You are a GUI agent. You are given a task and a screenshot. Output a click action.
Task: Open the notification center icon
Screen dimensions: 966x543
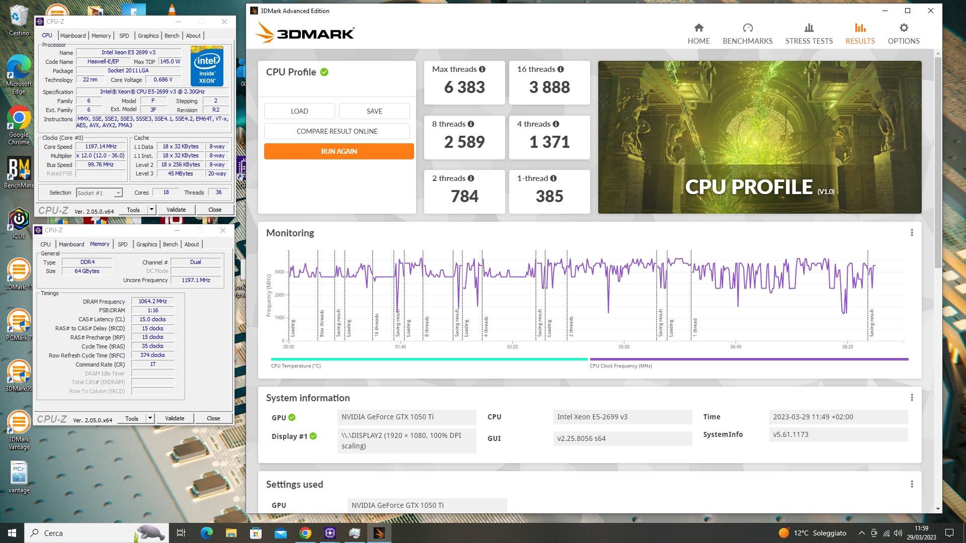click(x=949, y=533)
